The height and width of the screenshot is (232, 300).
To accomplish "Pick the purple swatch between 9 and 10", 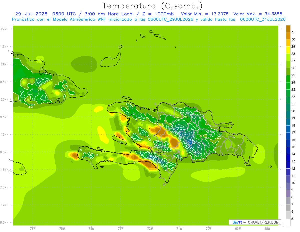I will (288, 187).
